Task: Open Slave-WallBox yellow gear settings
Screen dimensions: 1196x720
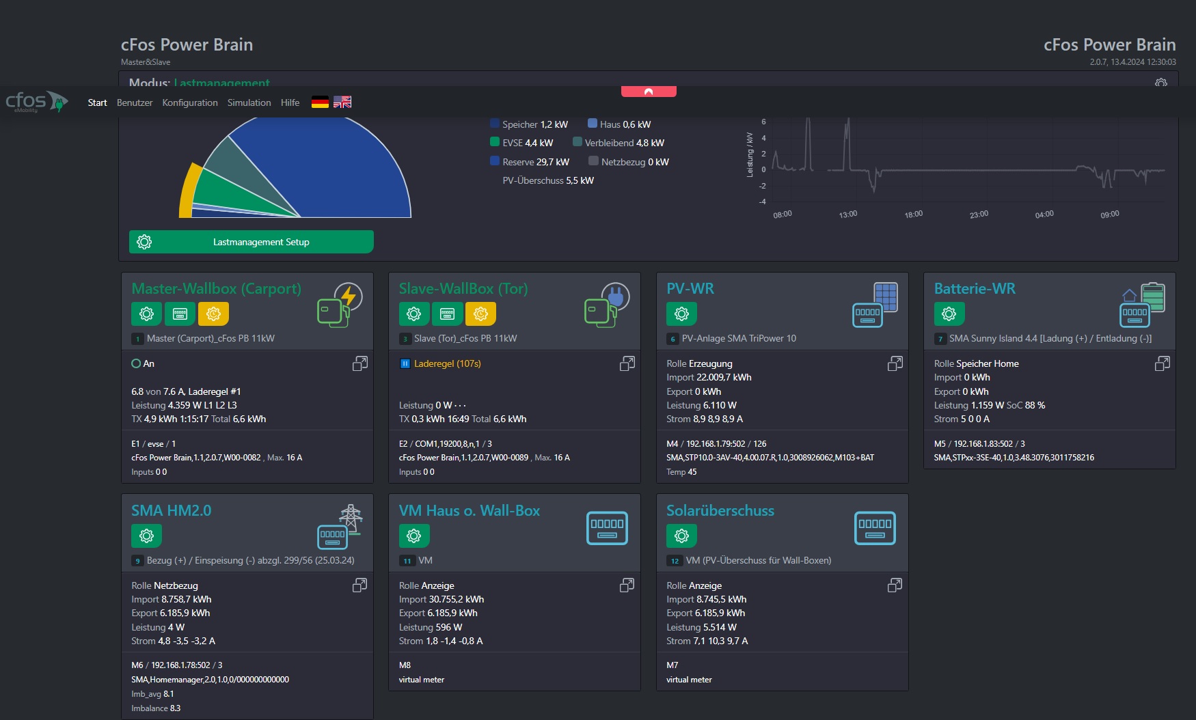Action: pos(480,314)
